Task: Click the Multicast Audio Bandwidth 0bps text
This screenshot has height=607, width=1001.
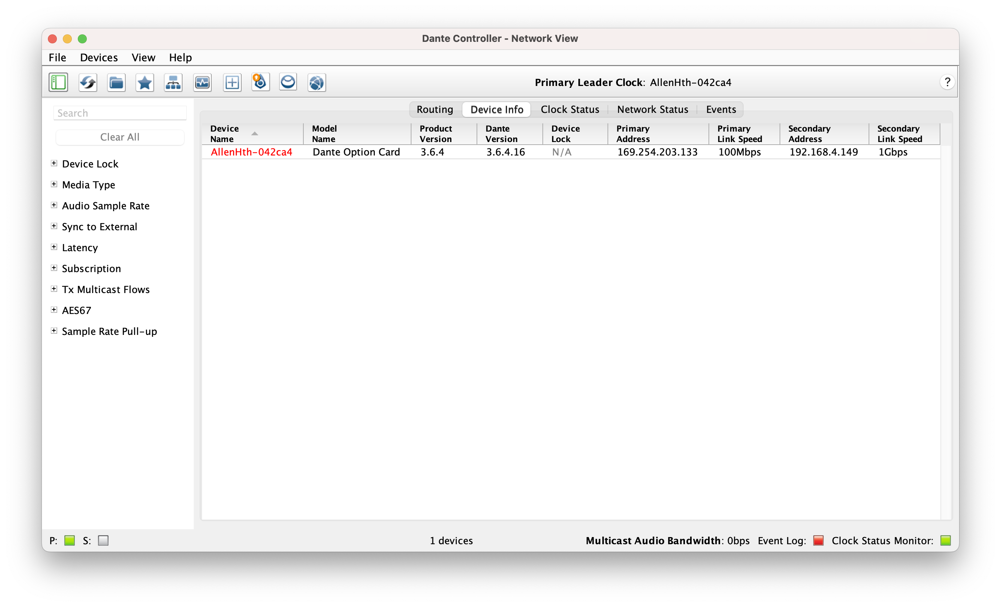Action: [x=667, y=540]
